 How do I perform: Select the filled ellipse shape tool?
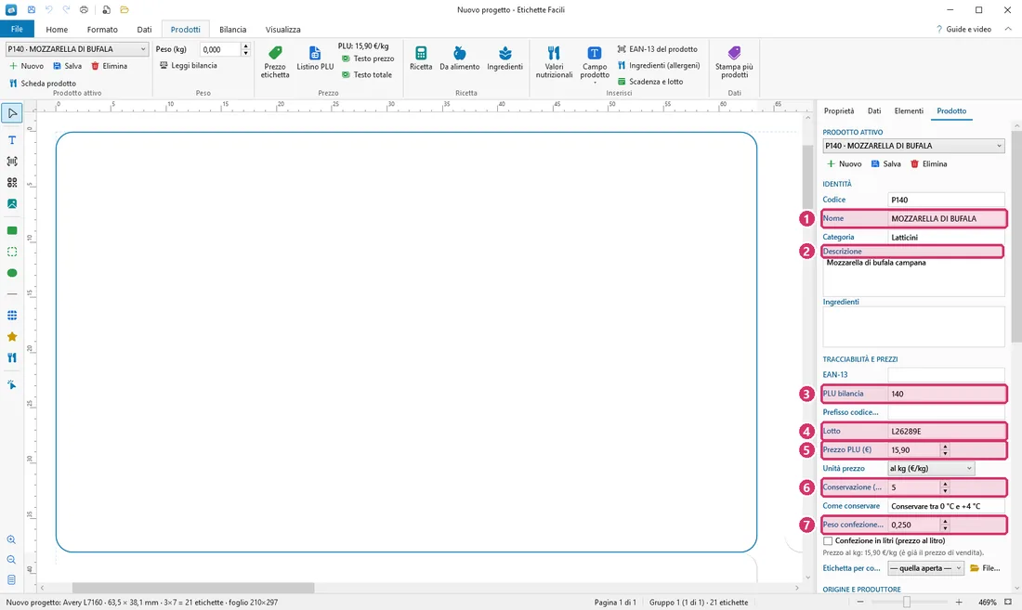12,273
